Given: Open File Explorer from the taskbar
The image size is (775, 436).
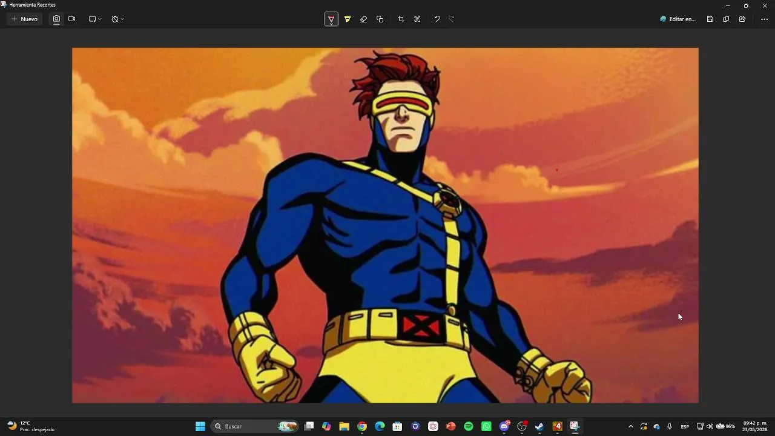Looking at the screenshot, I should pos(344,426).
